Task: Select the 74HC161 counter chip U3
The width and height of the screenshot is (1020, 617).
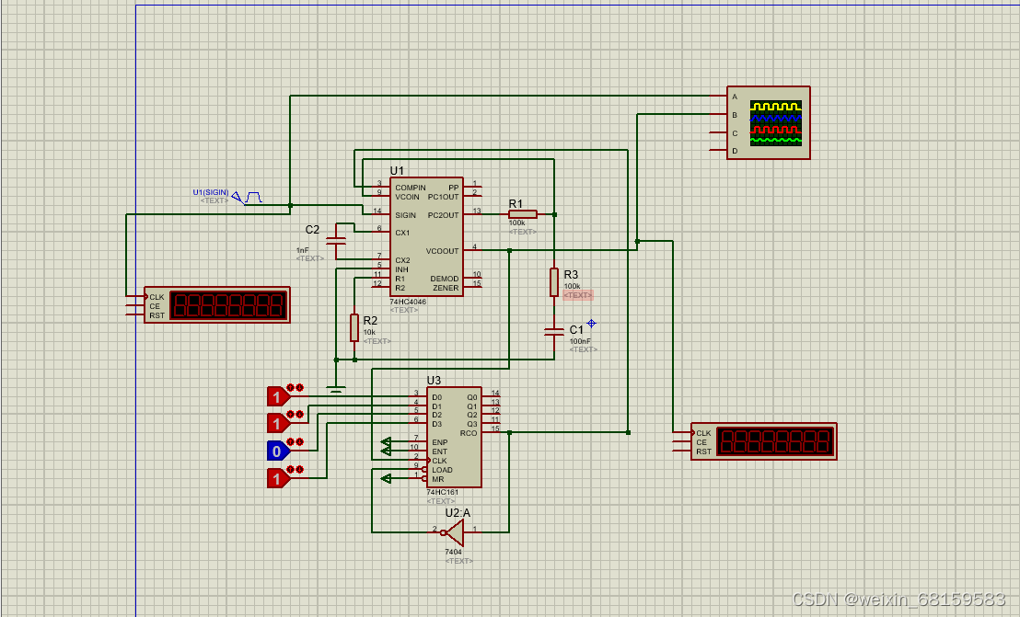Action: (x=454, y=437)
